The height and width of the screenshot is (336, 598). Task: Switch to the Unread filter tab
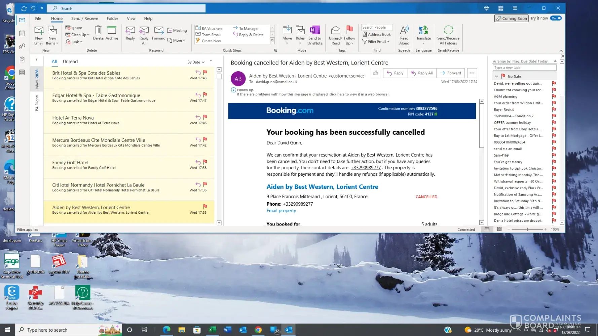tap(70, 61)
